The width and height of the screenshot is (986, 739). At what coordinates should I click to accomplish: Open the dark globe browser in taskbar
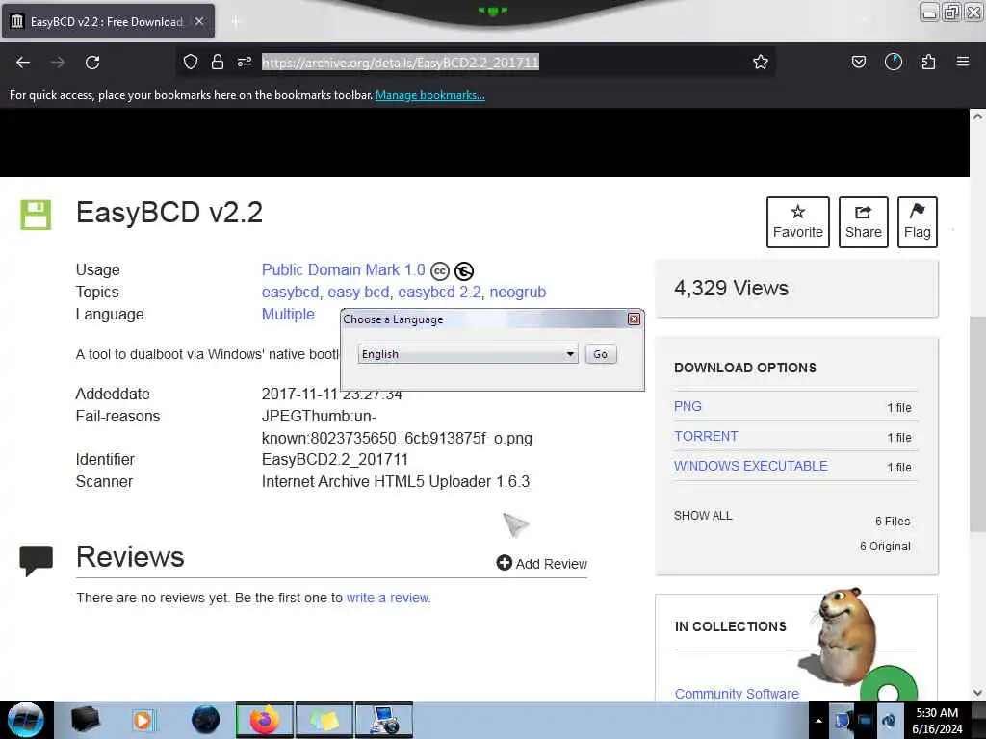click(x=205, y=720)
